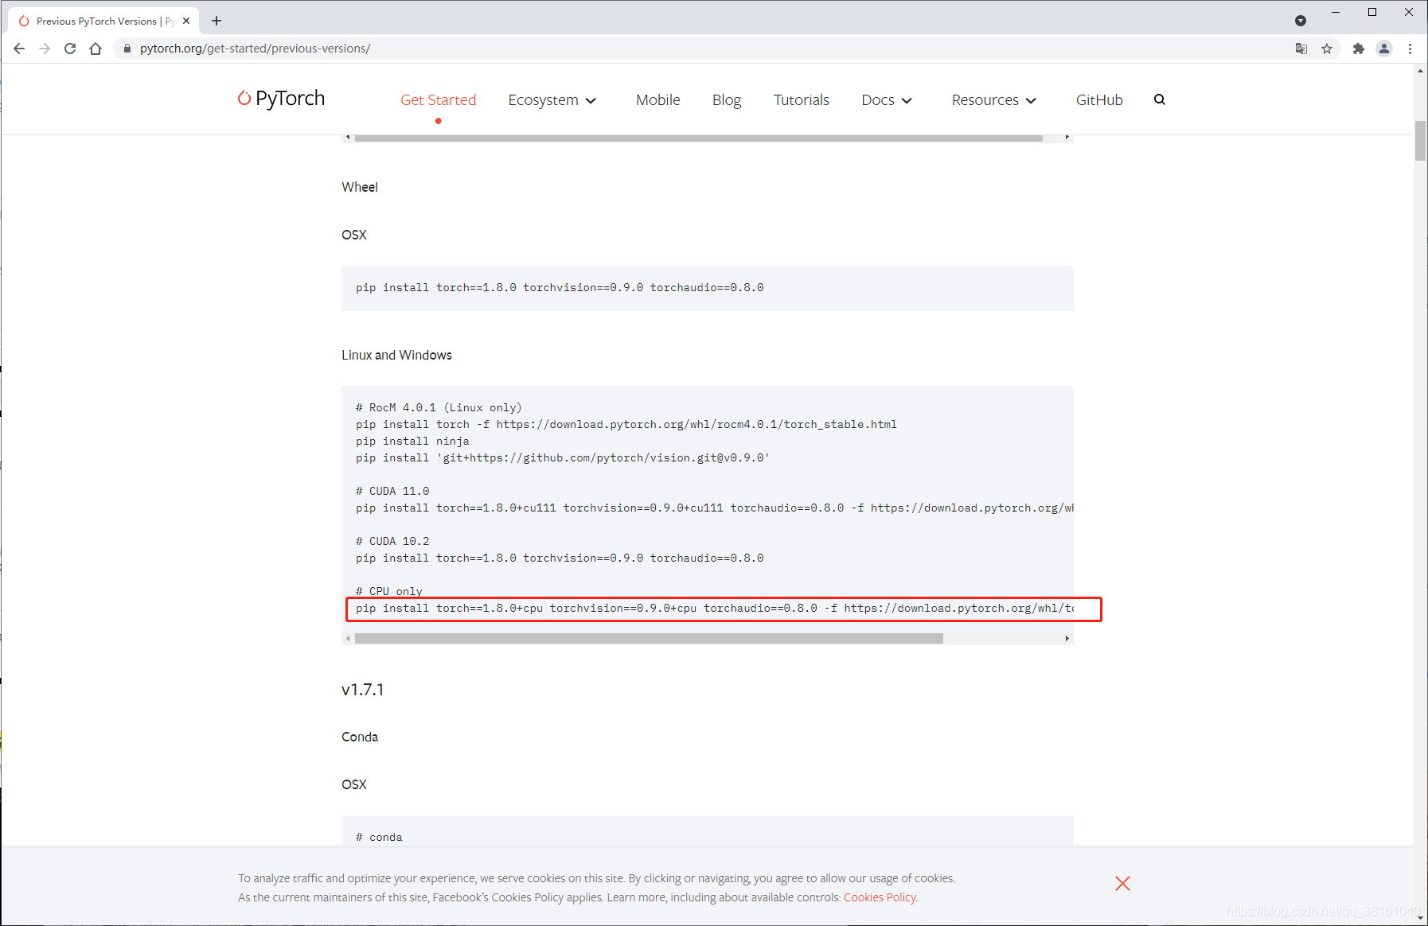
Task: Click the 'Linux and Windows' heading
Action: (396, 355)
